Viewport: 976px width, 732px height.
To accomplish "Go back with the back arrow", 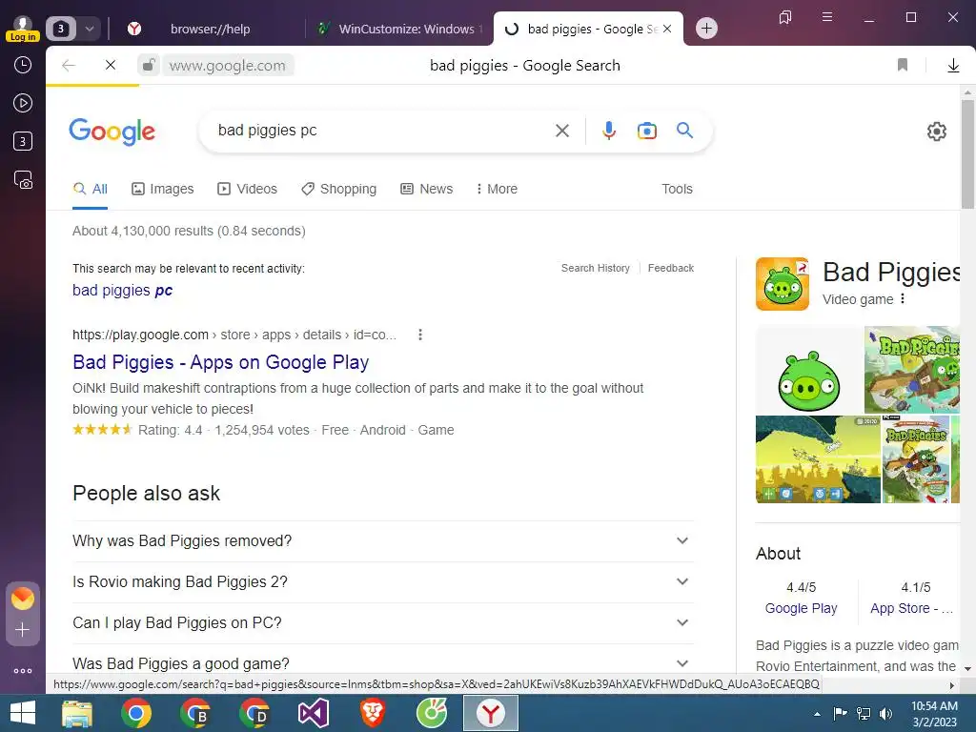I will 69,66.
